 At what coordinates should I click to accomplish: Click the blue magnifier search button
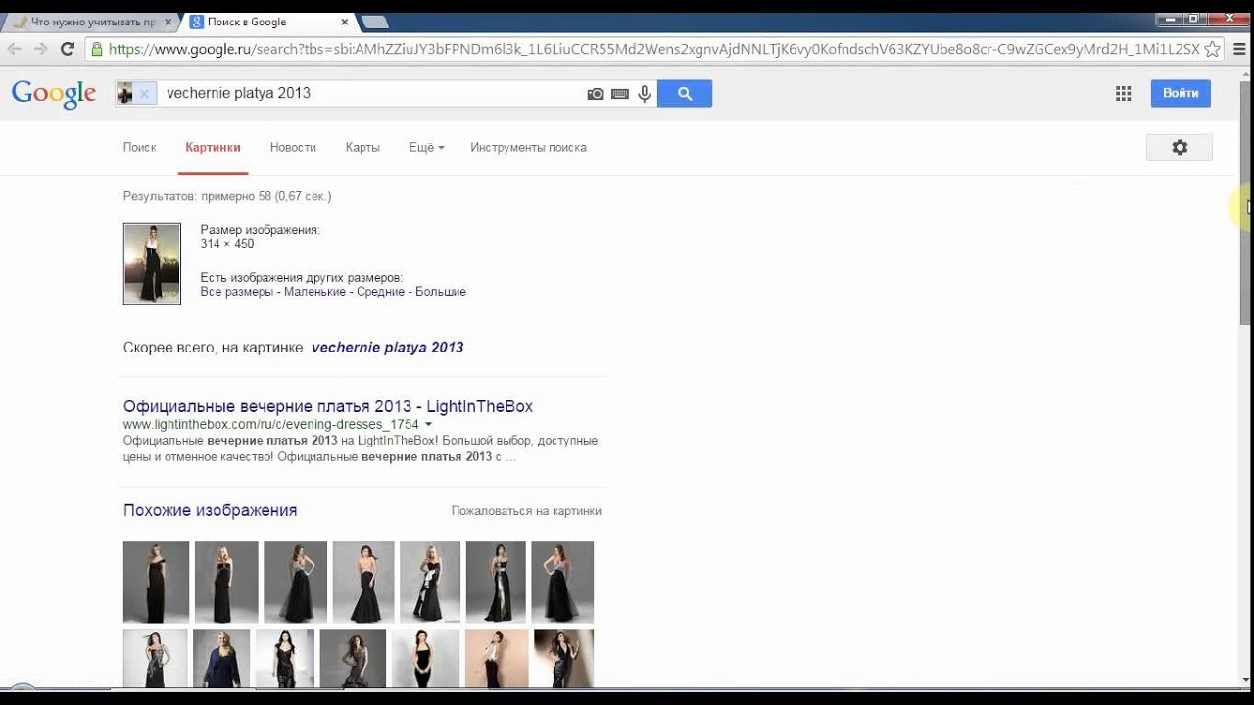click(685, 94)
